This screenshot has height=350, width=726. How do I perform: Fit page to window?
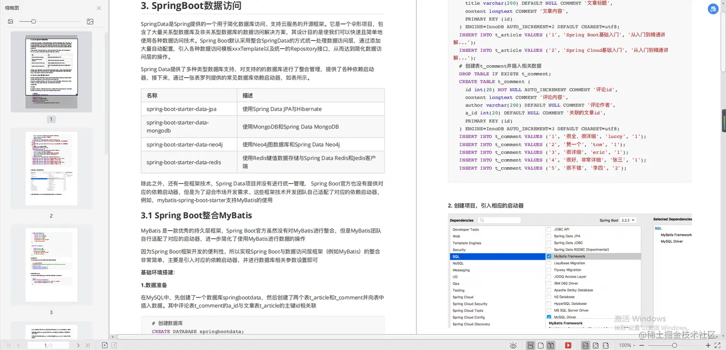(x=595, y=345)
